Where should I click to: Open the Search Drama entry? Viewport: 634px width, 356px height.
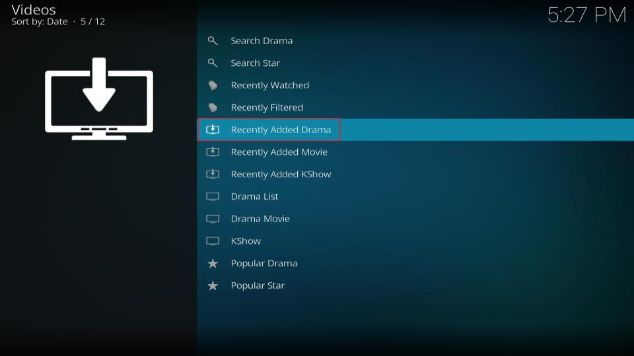(415, 41)
